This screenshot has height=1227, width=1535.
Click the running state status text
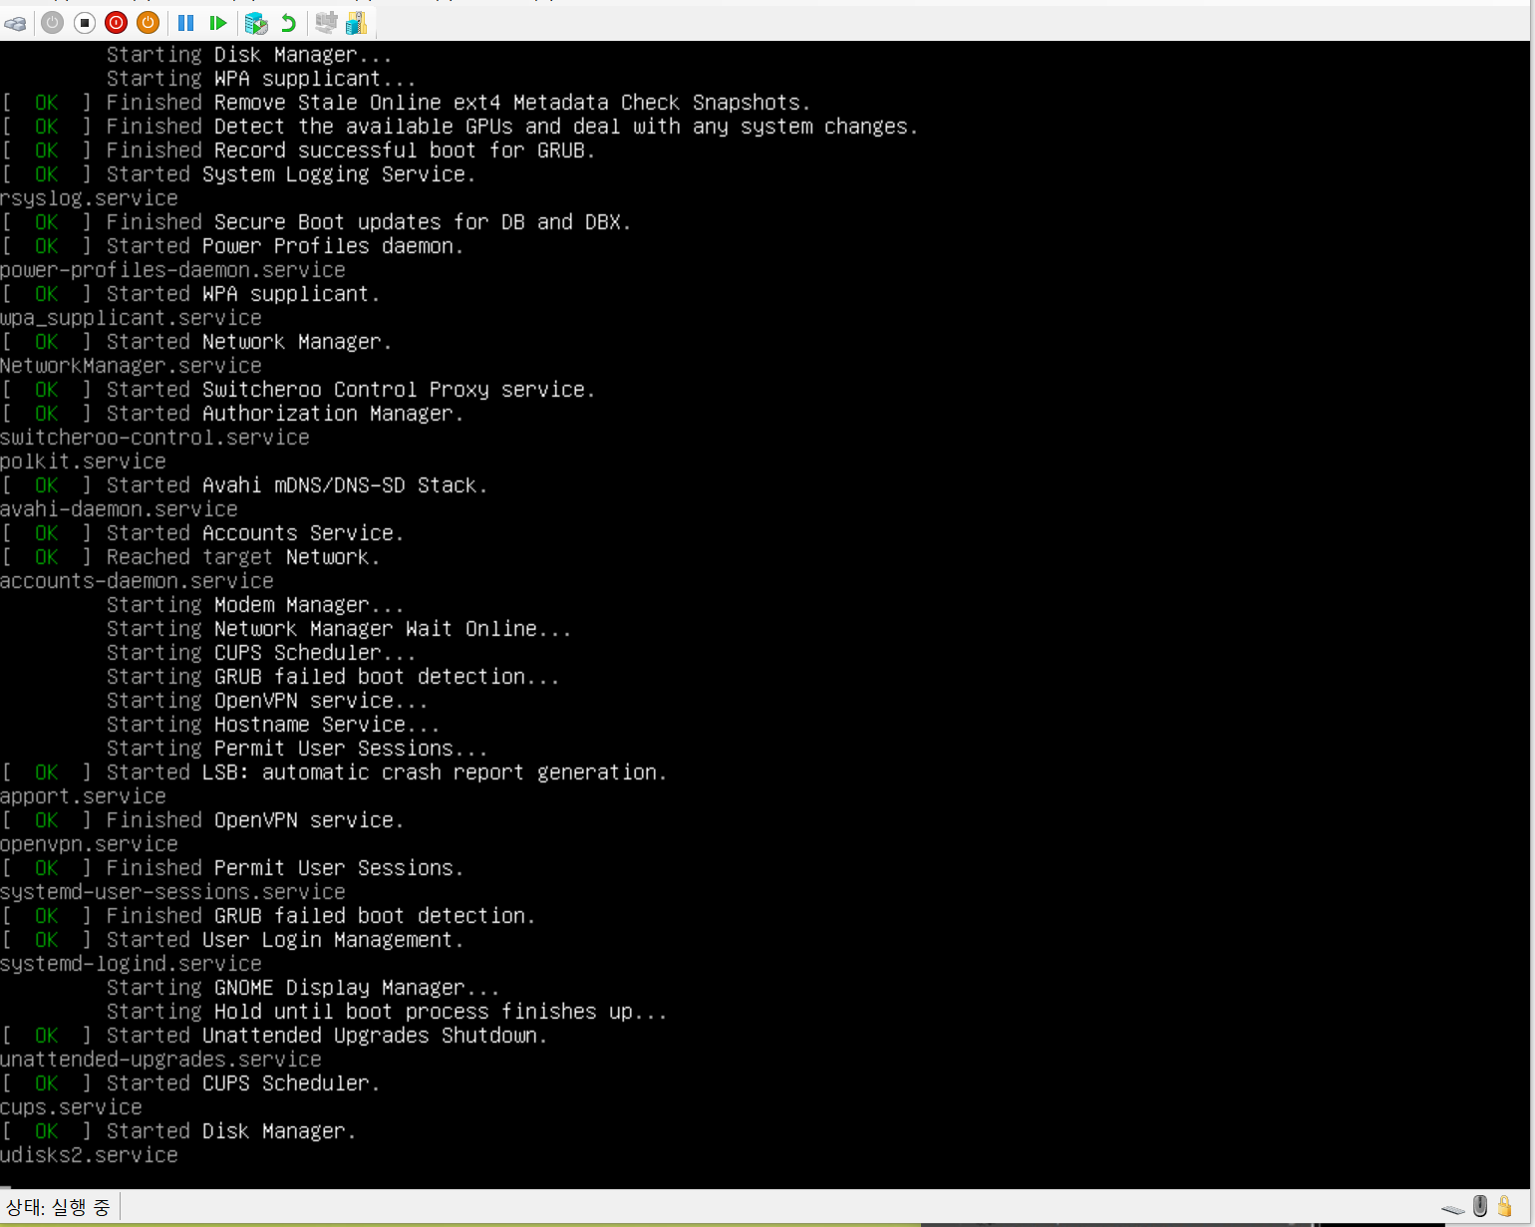pyautogui.click(x=58, y=1208)
